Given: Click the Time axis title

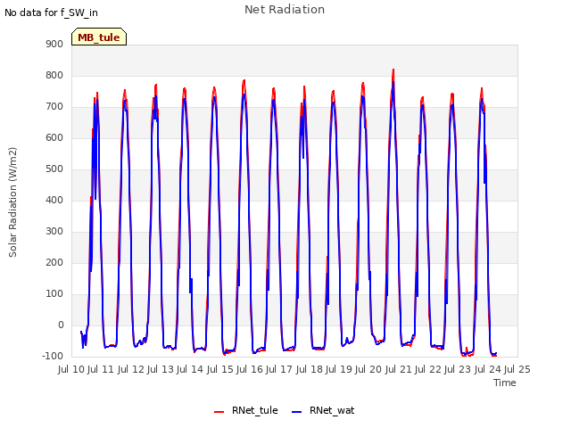Looking at the screenshot, I should pyautogui.click(x=505, y=383).
